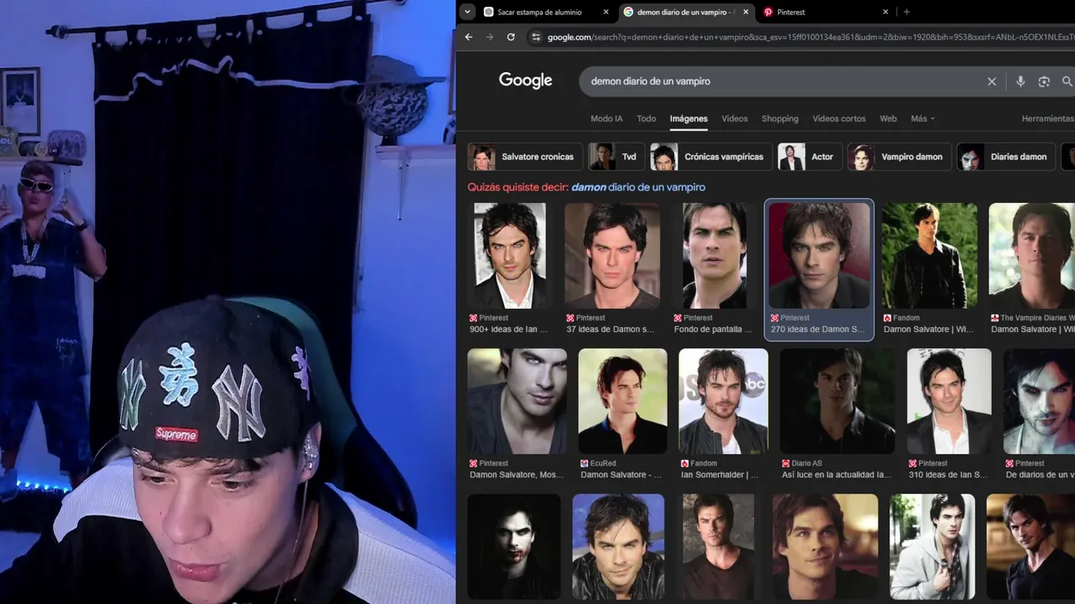Click the 900+ ideas de Ian caption link

508,330
